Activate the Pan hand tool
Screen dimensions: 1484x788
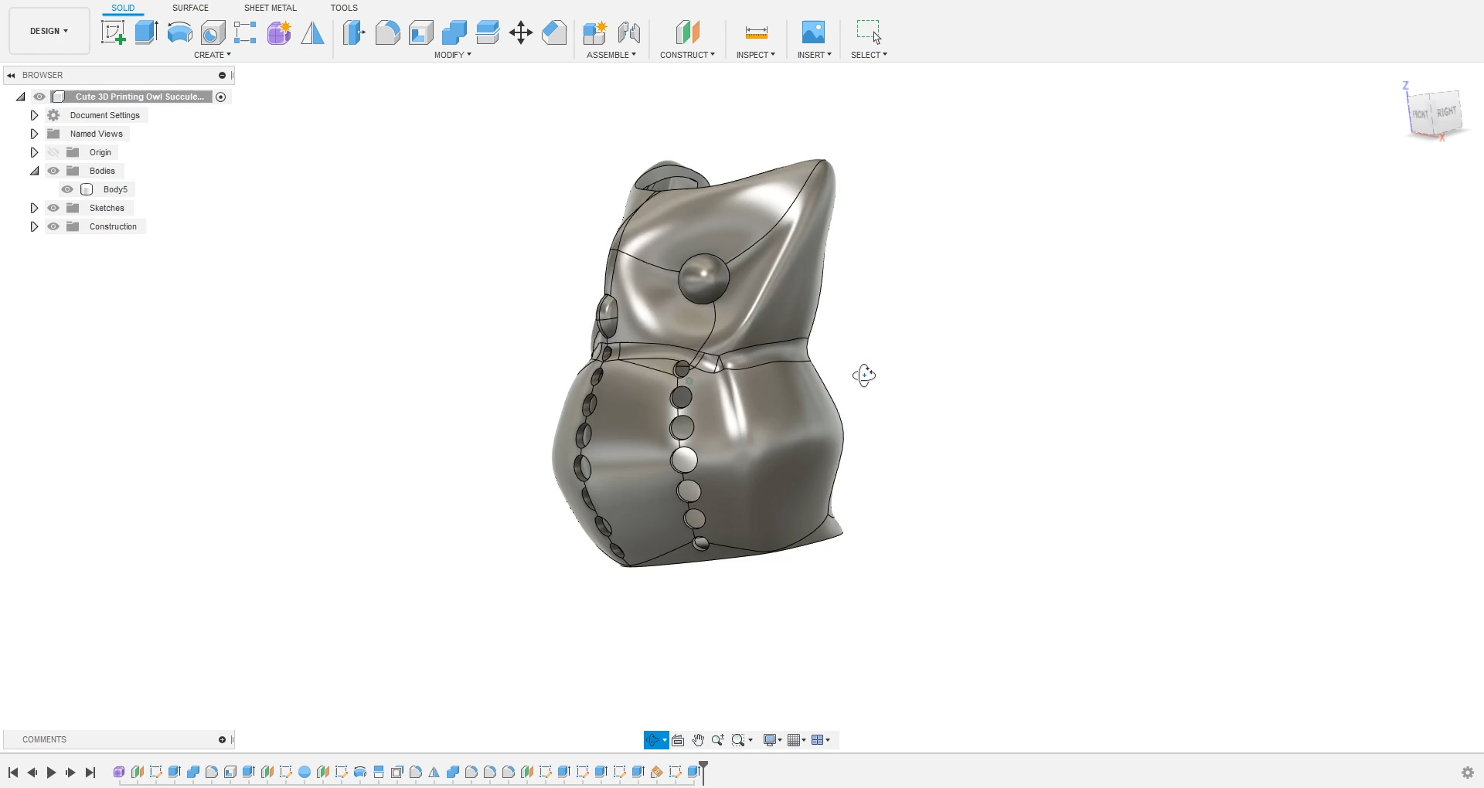698,740
